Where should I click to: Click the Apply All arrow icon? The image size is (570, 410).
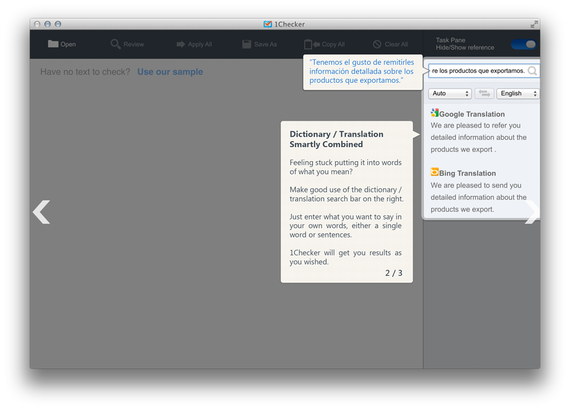click(x=181, y=45)
